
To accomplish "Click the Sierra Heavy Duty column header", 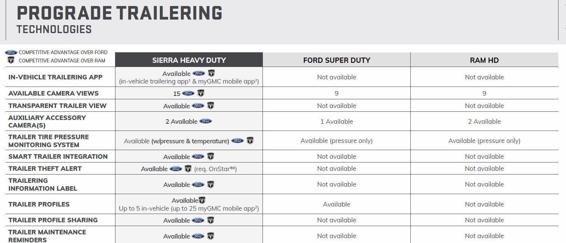I will pyautogui.click(x=189, y=60).
